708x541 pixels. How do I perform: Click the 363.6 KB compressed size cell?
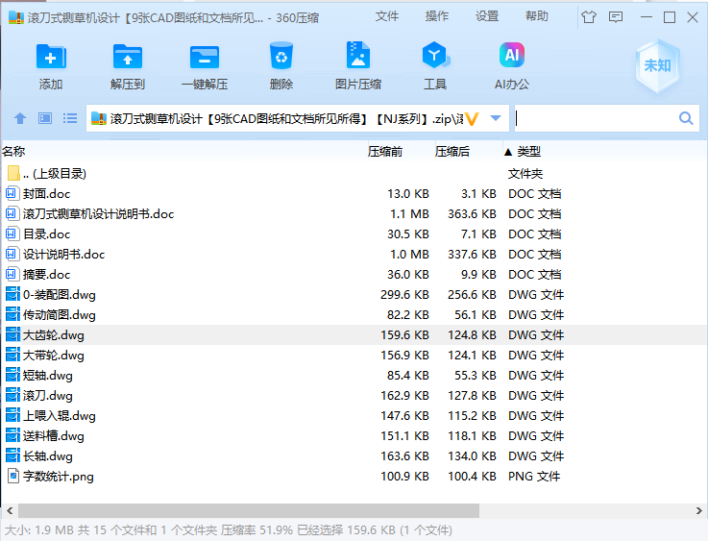click(472, 214)
